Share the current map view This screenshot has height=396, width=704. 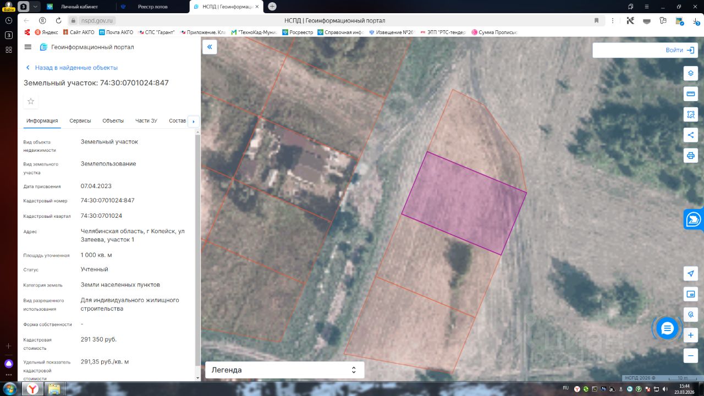click(691, 135)
